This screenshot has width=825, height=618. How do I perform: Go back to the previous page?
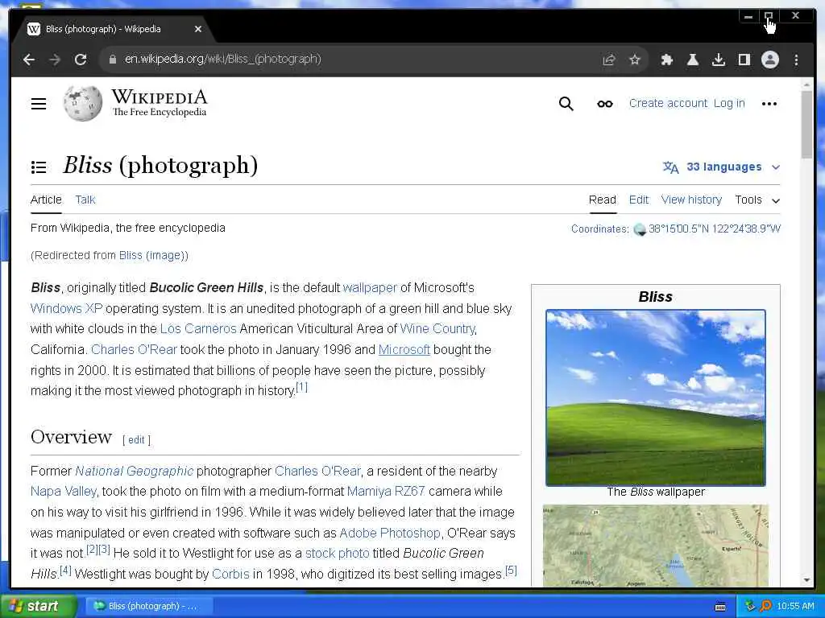(29, 60)
